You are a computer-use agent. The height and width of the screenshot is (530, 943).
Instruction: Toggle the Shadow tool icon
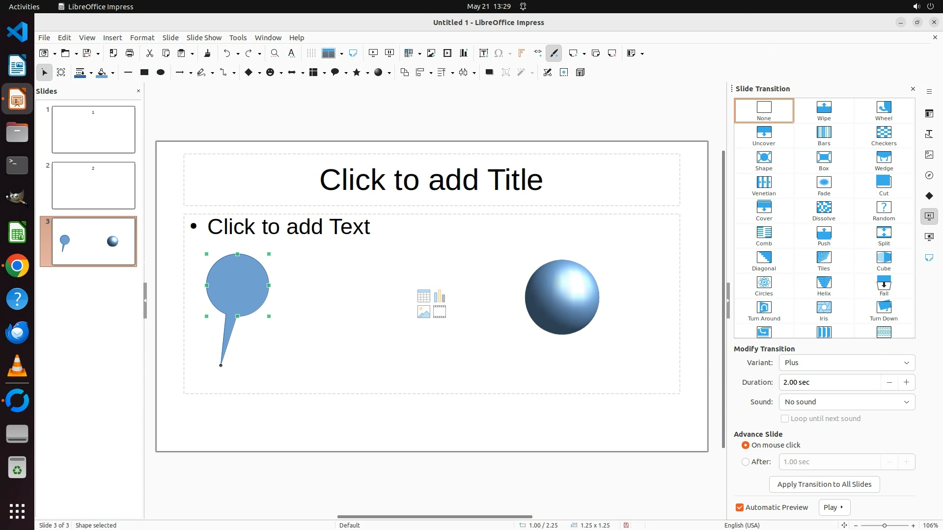[489, 73]
